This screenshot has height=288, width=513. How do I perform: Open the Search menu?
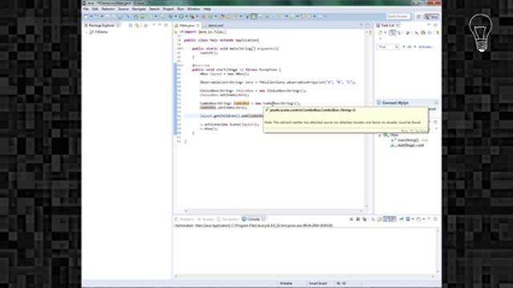[154, 9]
